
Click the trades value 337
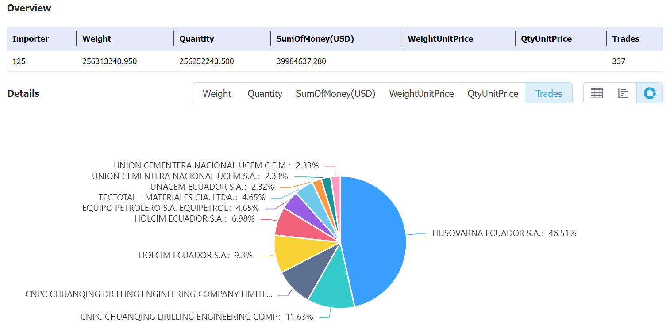click(619, 61)
